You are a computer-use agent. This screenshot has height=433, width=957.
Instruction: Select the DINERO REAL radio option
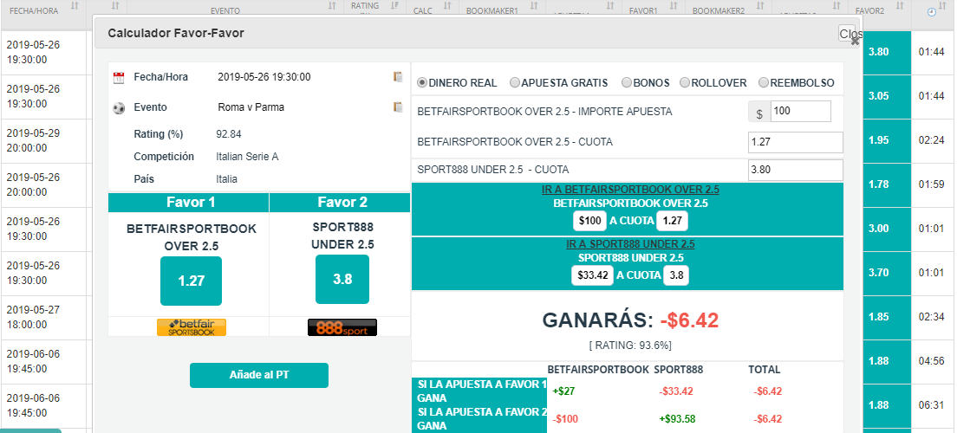click(x=422, y=82)
